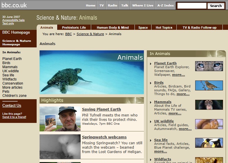Open Conservation in left sidebar
This screenshot has width=228, height=163.
tap(13, 83)
